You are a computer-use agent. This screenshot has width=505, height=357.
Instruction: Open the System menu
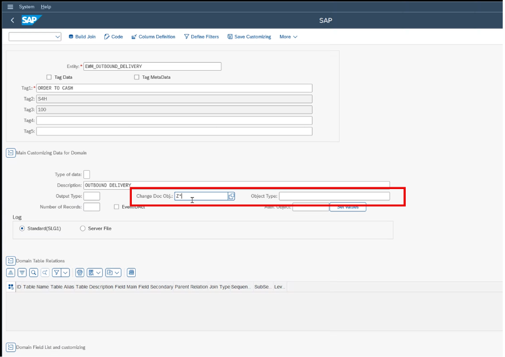pyautogui.click(x=26, y=7)
